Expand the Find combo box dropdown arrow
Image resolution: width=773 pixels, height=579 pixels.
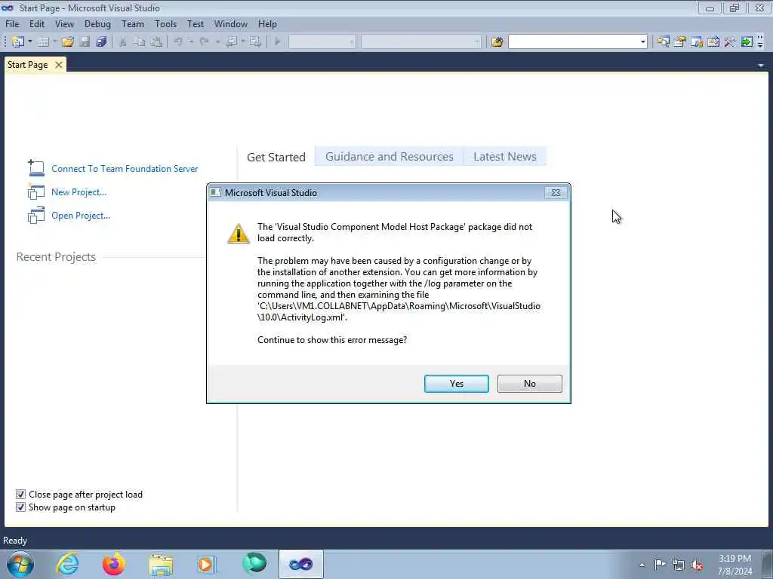[x=642, y=42]
